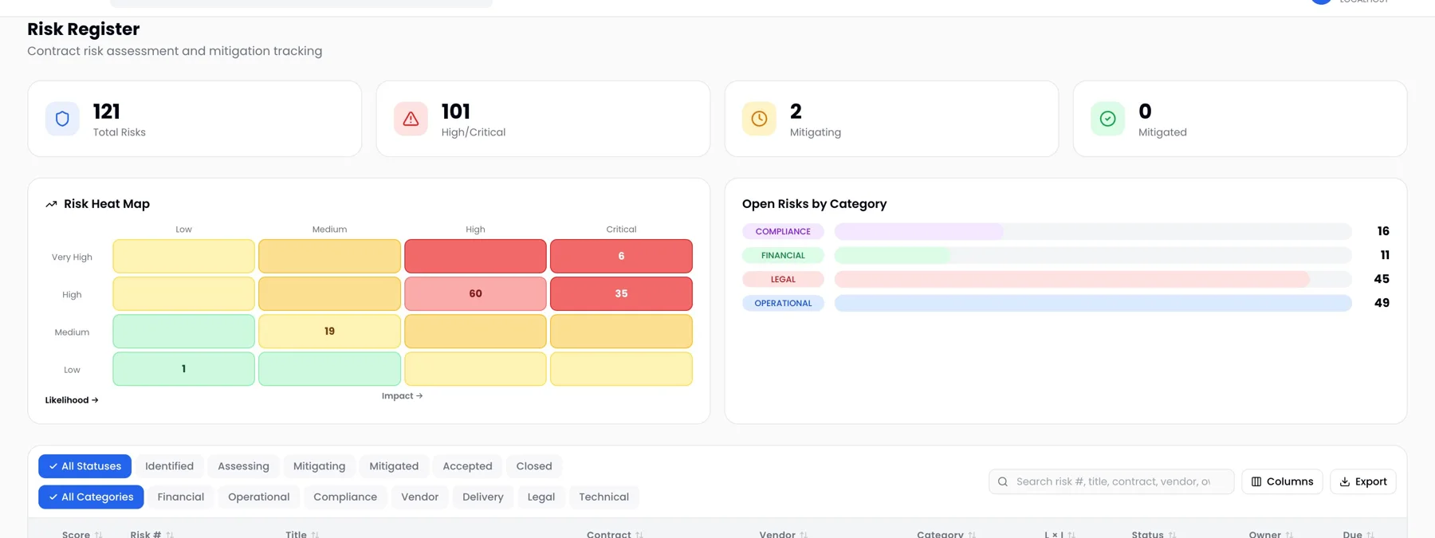The width and height of the screenshot is (1435, 538).
Task: Filter risks by Identified status
Action: pyautogui.click(x=169, y=466)
